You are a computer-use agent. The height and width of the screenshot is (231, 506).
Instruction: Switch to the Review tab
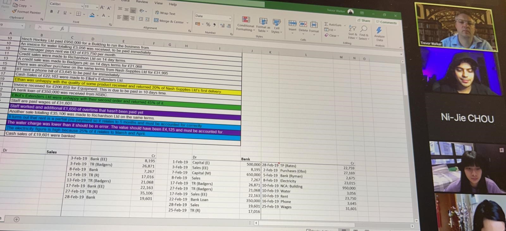click(142, 2)
